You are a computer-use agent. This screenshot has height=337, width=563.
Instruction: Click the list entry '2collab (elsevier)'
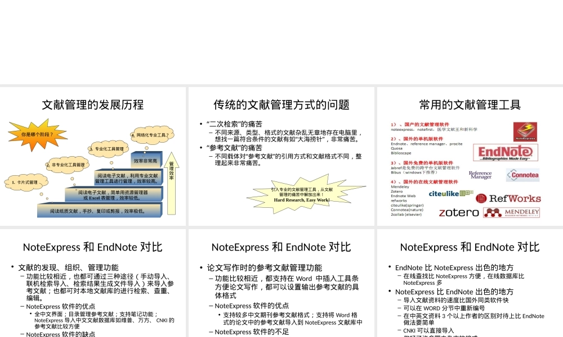[406, 215]
